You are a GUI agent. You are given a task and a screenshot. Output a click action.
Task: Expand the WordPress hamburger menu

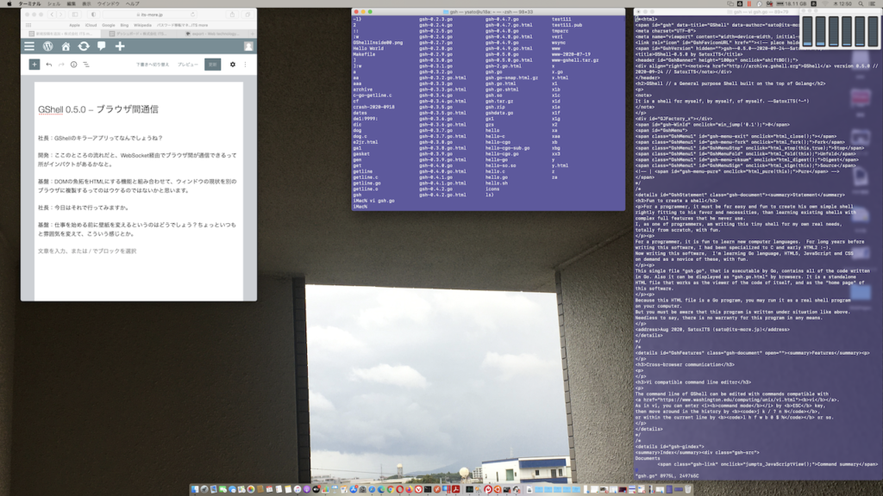pos(29,46)
